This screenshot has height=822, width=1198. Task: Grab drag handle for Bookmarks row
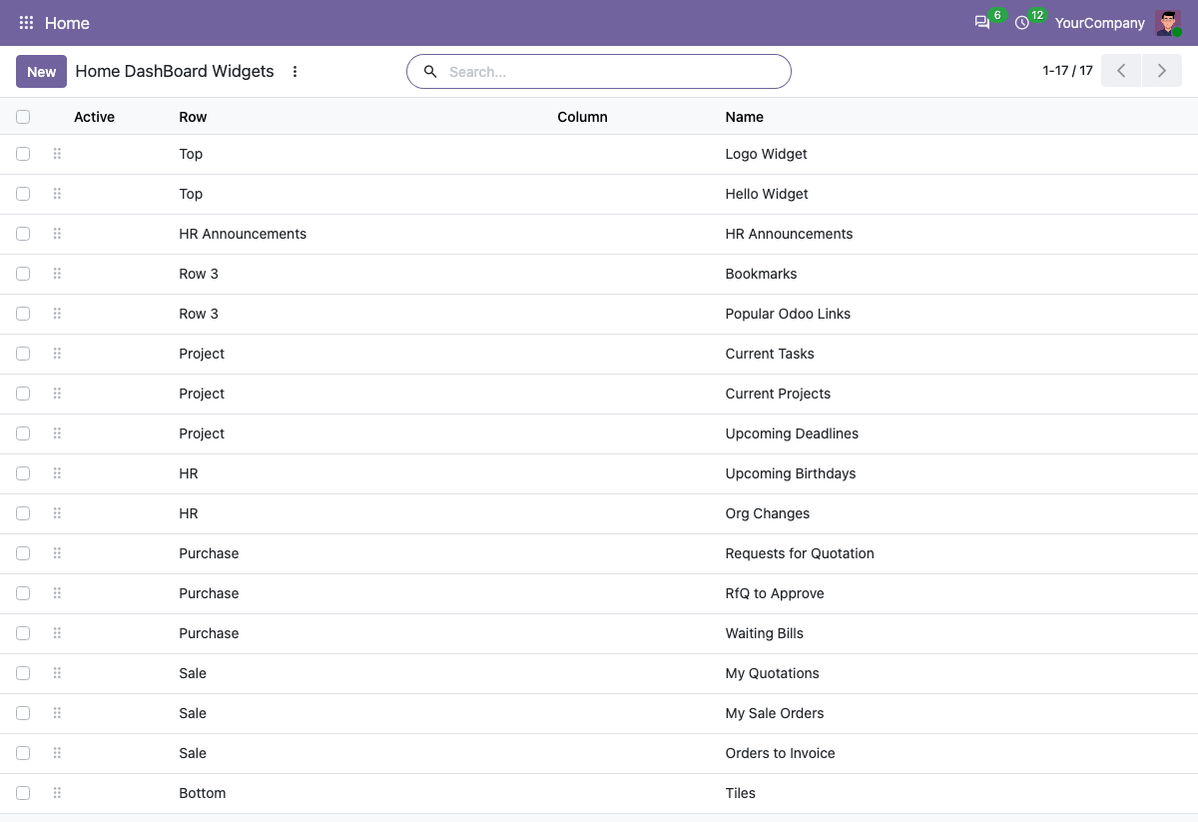pyautogui.click(x=57, y=274)
